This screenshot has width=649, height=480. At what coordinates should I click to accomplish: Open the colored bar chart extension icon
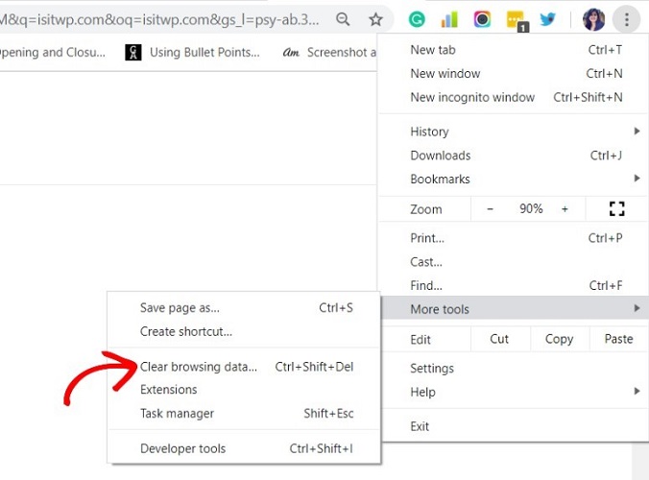coord(449,19)
